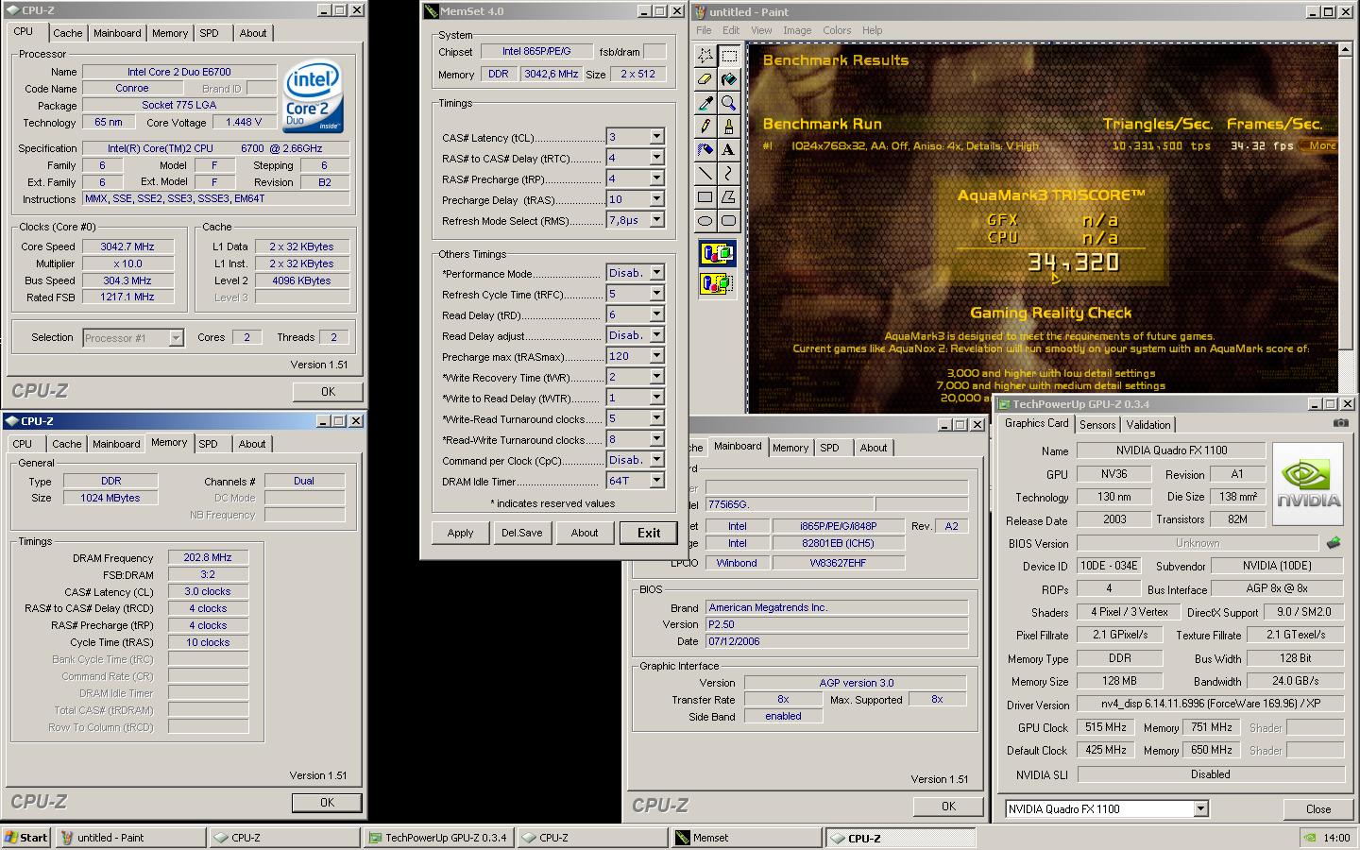This screenshot has height=850, width=1360.
Task: Open the SPD tab in the Memory CPU-Z window
Action: tap(208, 444)
